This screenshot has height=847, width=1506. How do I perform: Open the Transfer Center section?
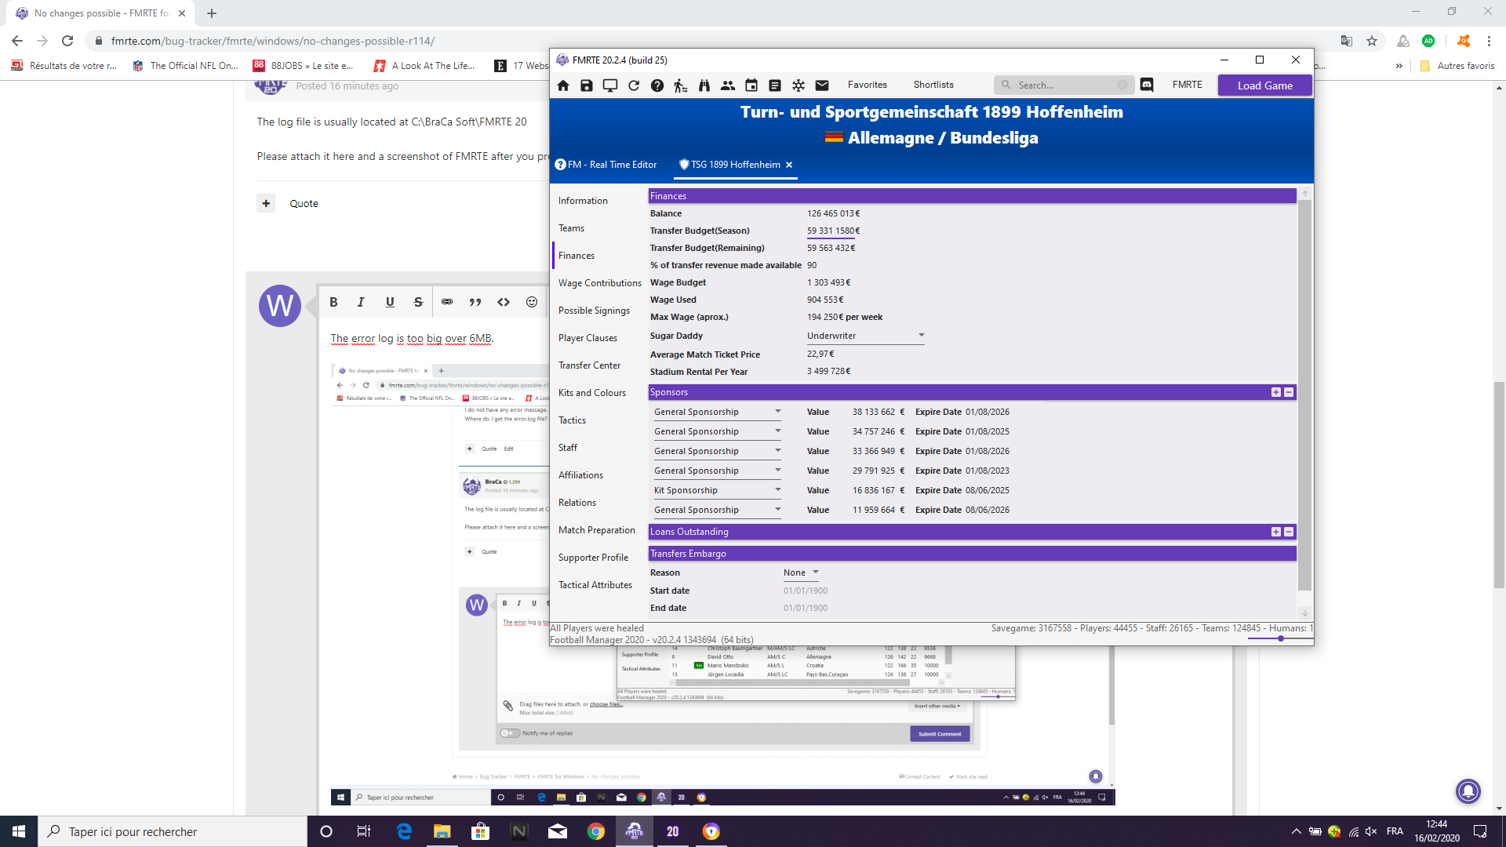pos(589,365)
